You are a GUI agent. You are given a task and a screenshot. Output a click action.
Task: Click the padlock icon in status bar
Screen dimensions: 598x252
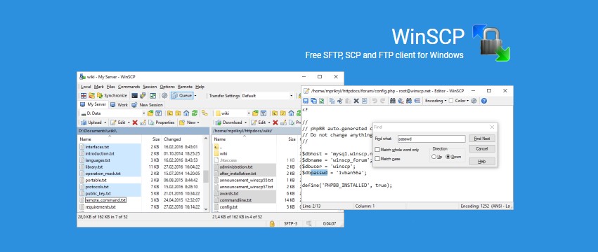[271, 223]
